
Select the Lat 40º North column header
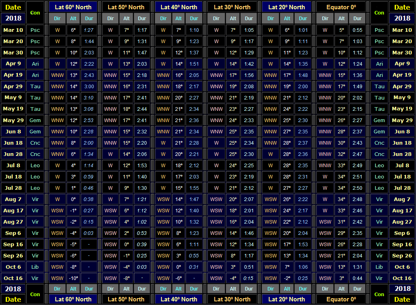click(x=179, y=7)
